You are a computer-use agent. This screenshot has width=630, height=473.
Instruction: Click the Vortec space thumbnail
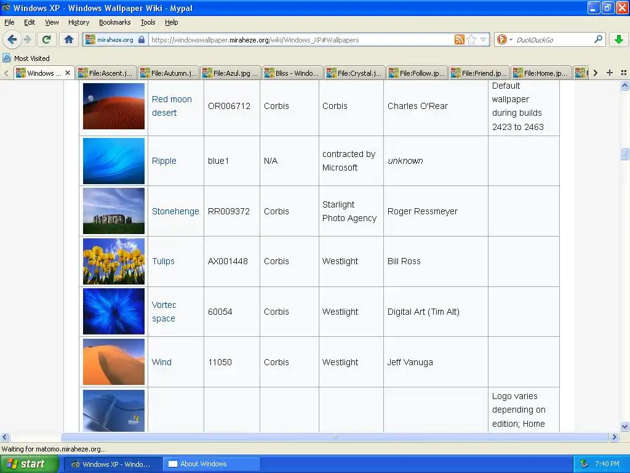click(x=114, y=311)
